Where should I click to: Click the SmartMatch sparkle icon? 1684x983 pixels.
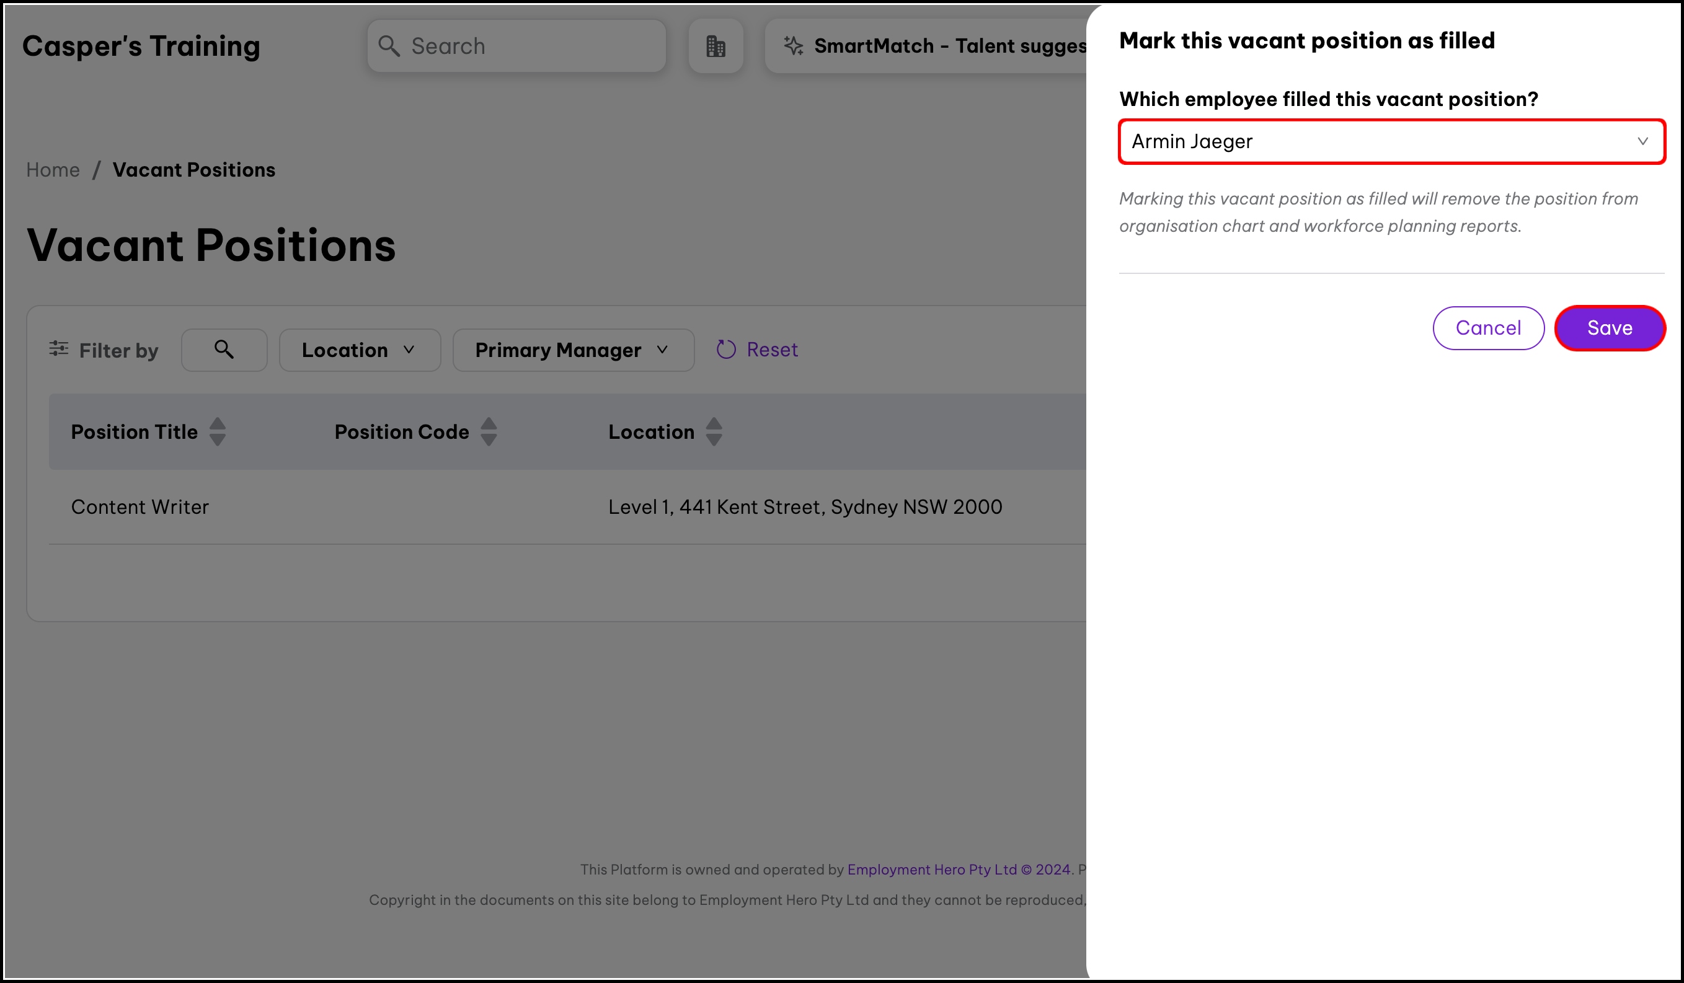click(793, 46)
